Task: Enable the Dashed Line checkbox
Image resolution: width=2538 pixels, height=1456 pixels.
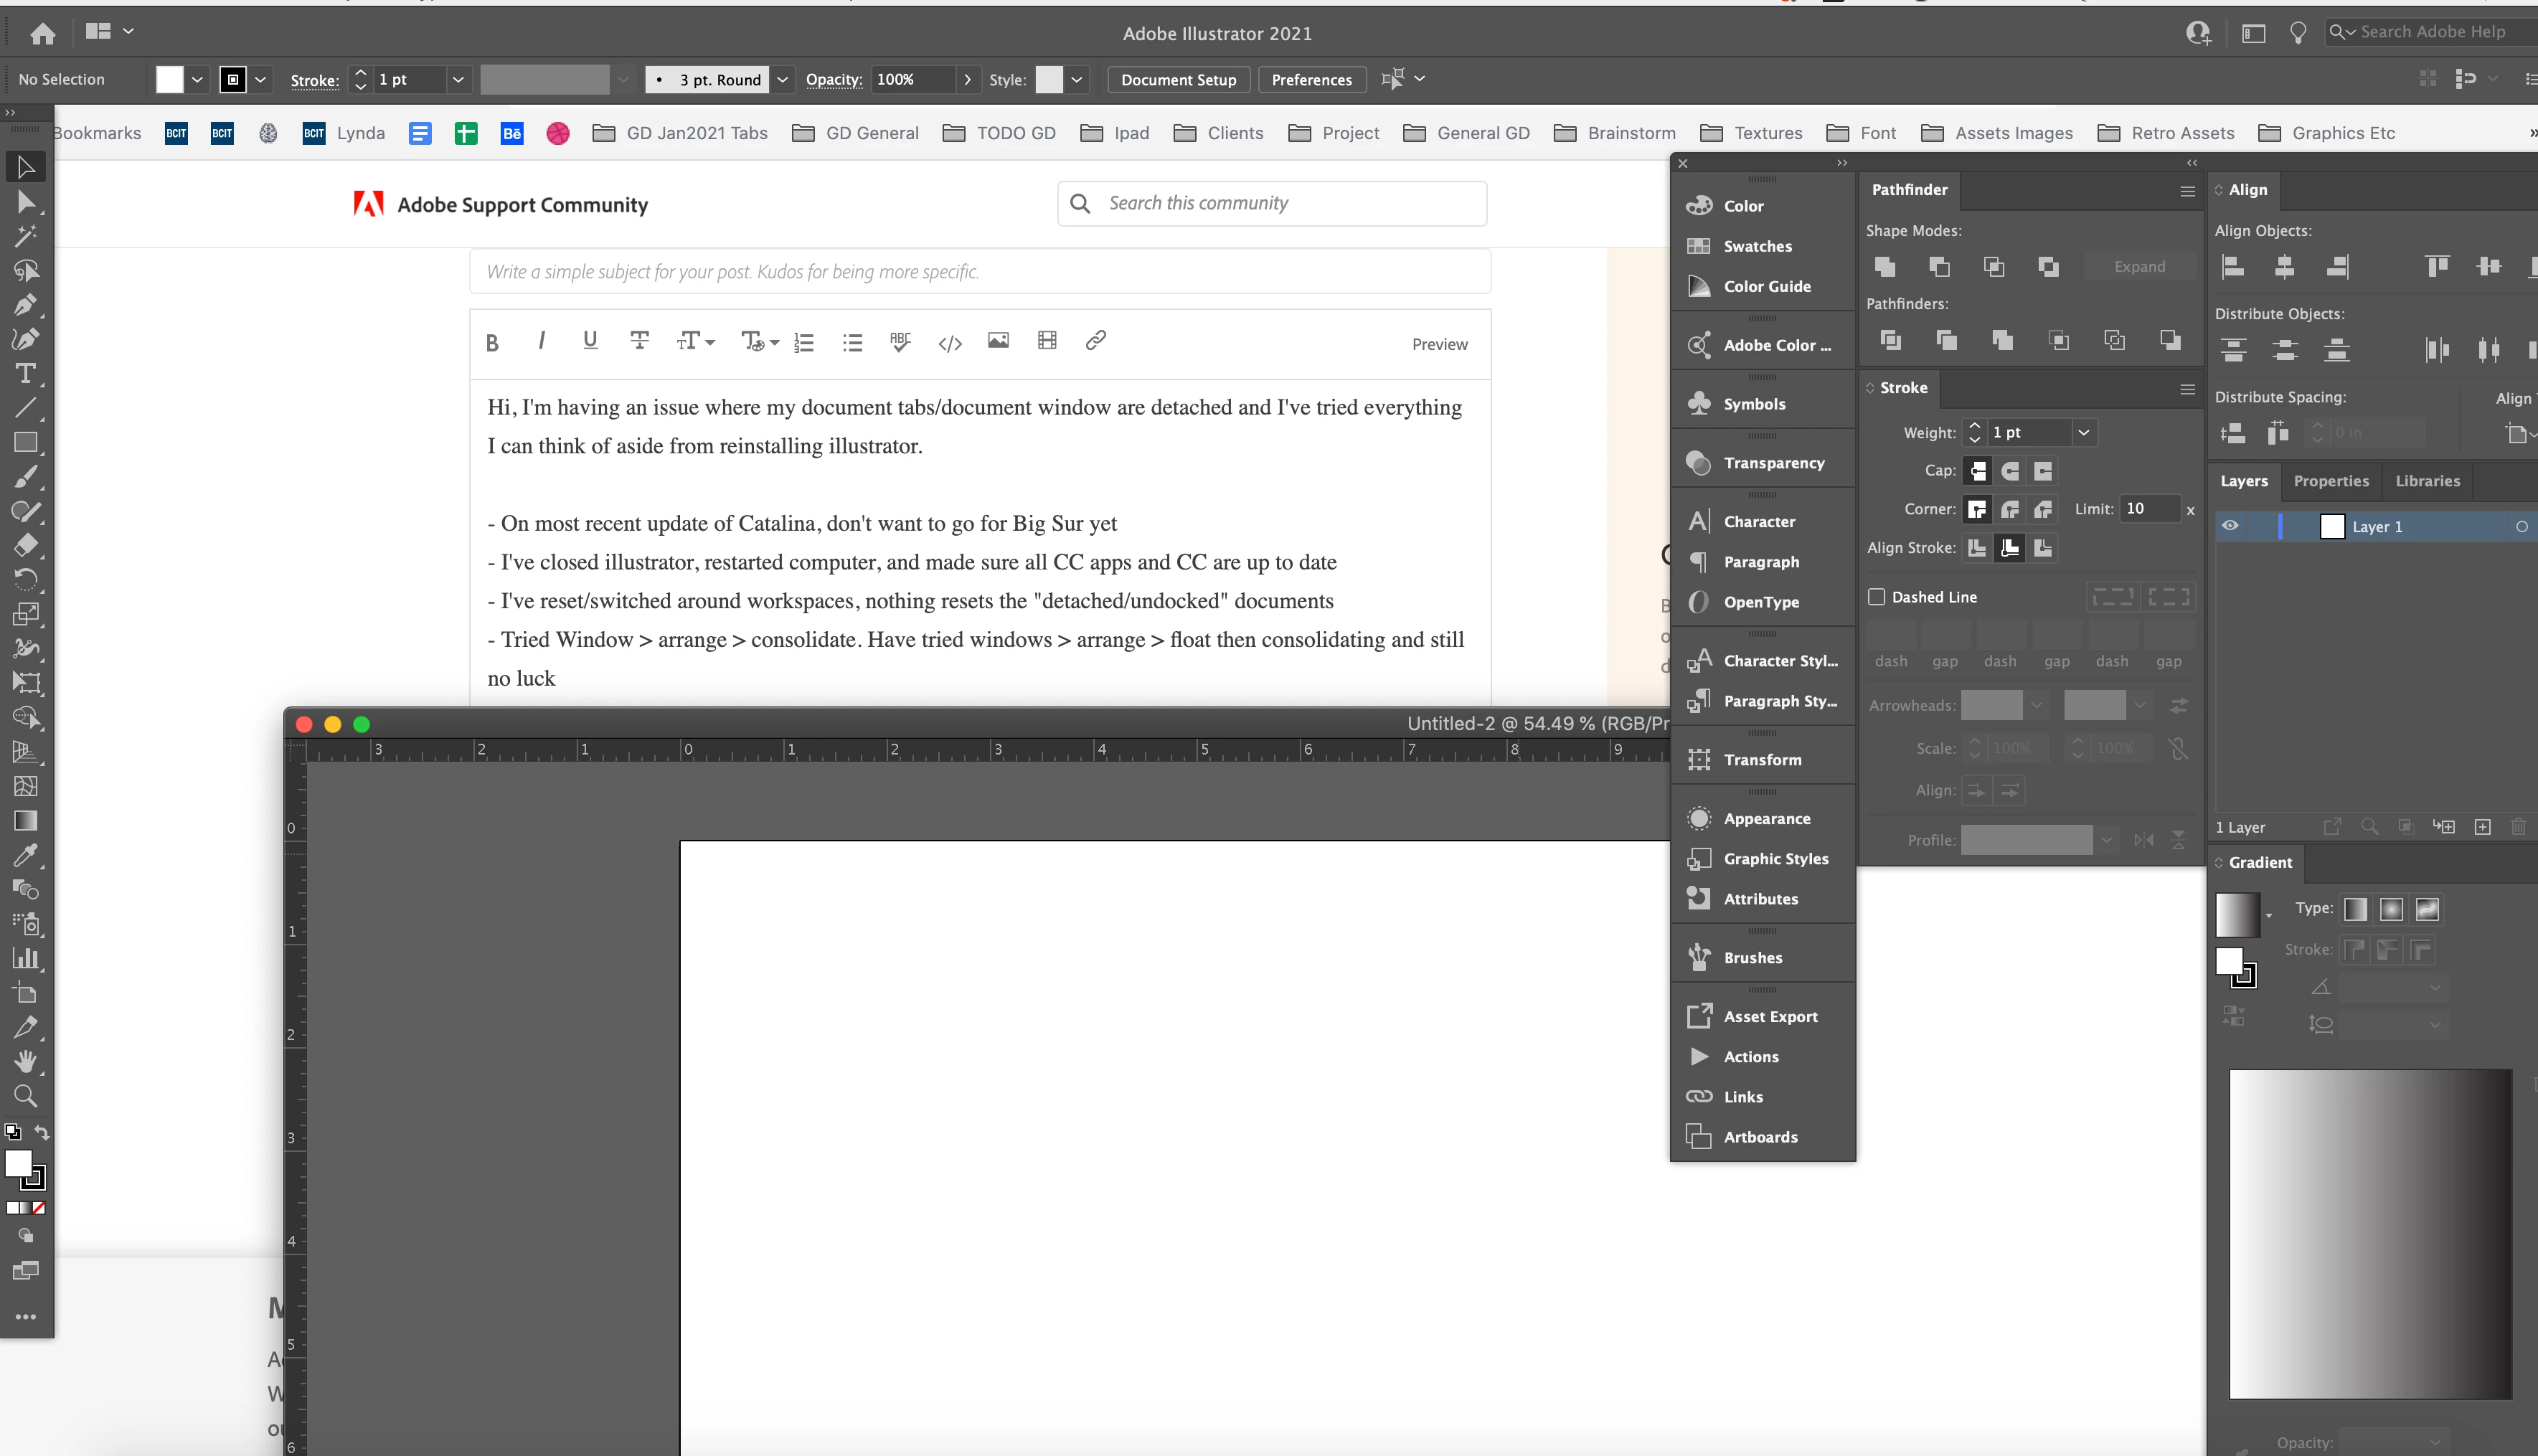Action: pos(1877,597)
